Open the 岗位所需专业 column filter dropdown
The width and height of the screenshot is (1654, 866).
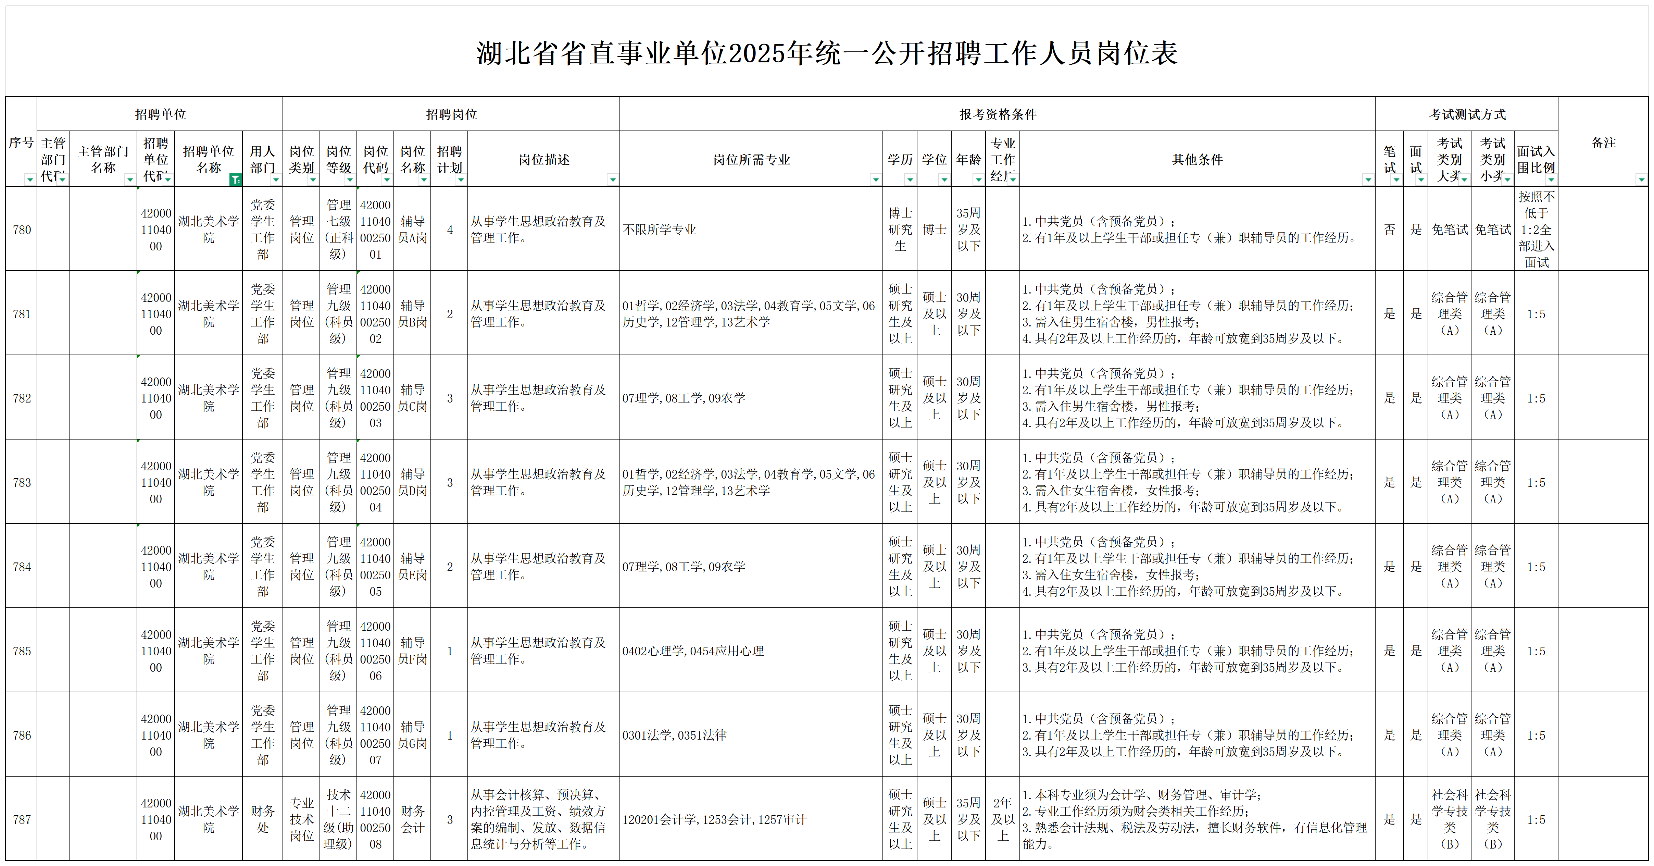[876, 180]
